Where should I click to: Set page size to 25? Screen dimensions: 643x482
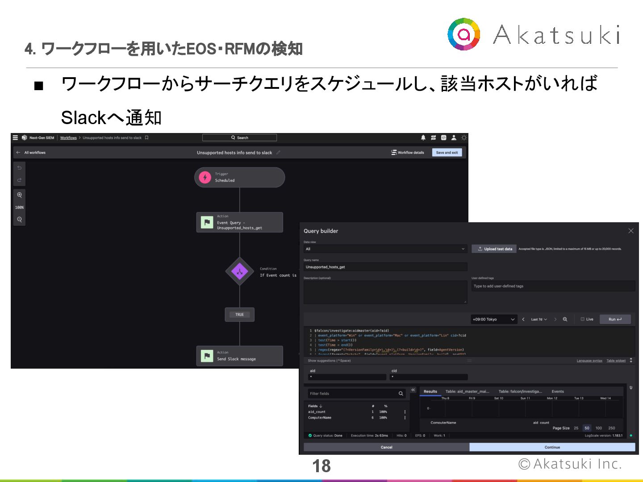tap(576, 428)
